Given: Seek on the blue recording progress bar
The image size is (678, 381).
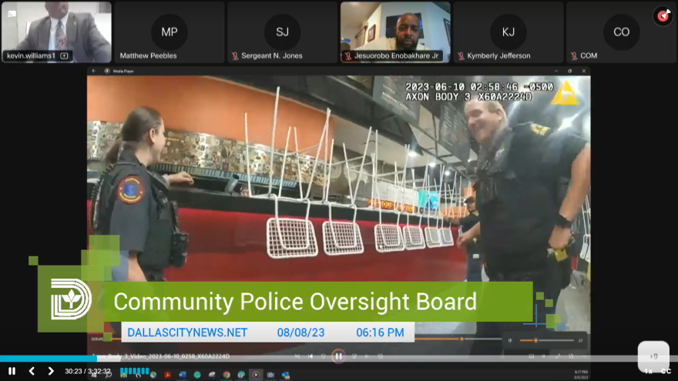Looking at the screenshot, I should 339,358.
